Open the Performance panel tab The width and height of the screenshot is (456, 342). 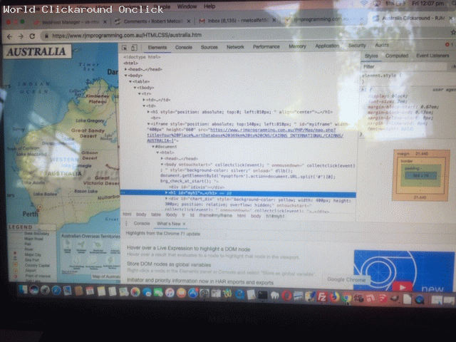tap(266, 46)
